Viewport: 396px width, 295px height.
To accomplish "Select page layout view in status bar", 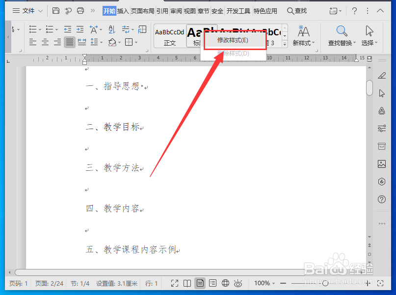I will tap(200, 283).
